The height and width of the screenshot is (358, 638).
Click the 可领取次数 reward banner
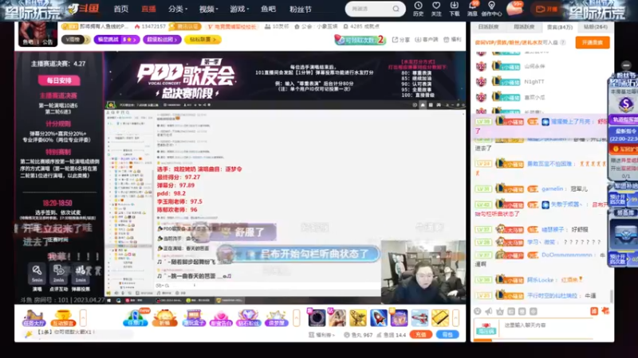360,39
